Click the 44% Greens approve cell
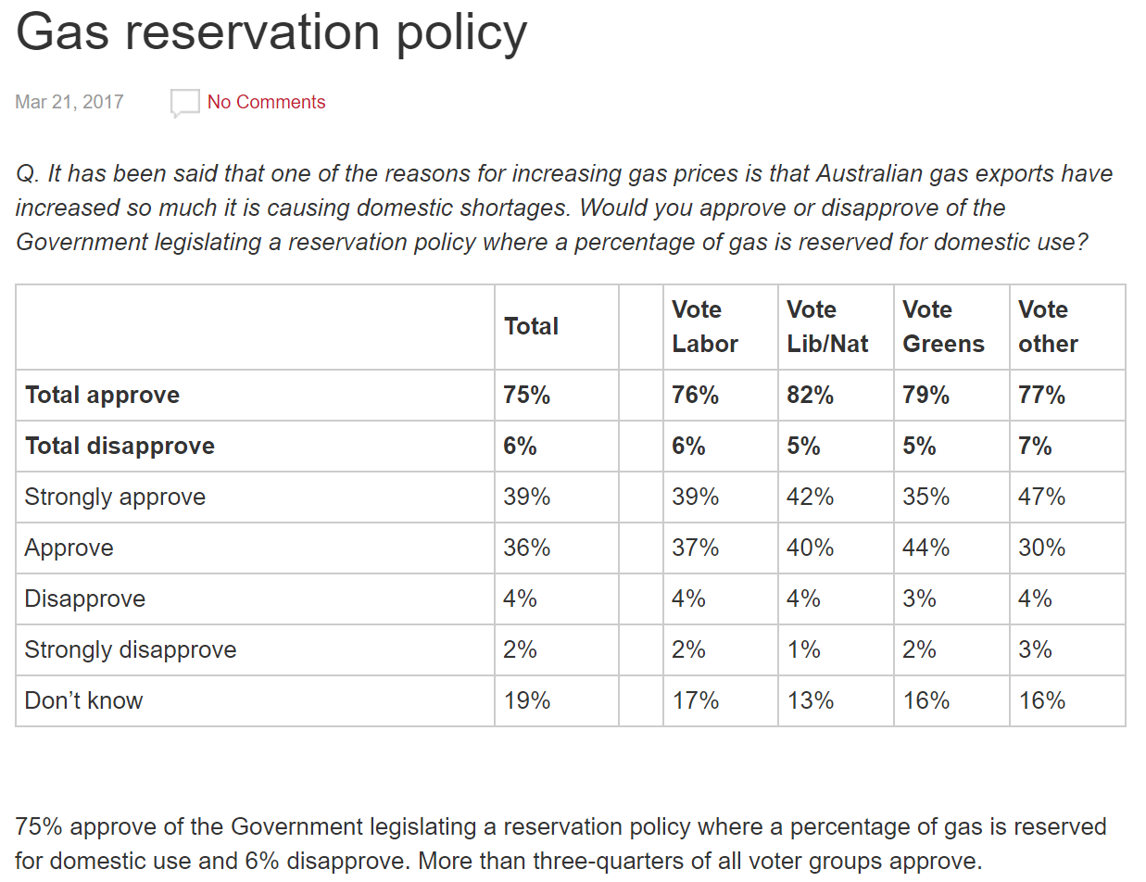Viewport: 1146px width, 882px height. pos(926,548)
